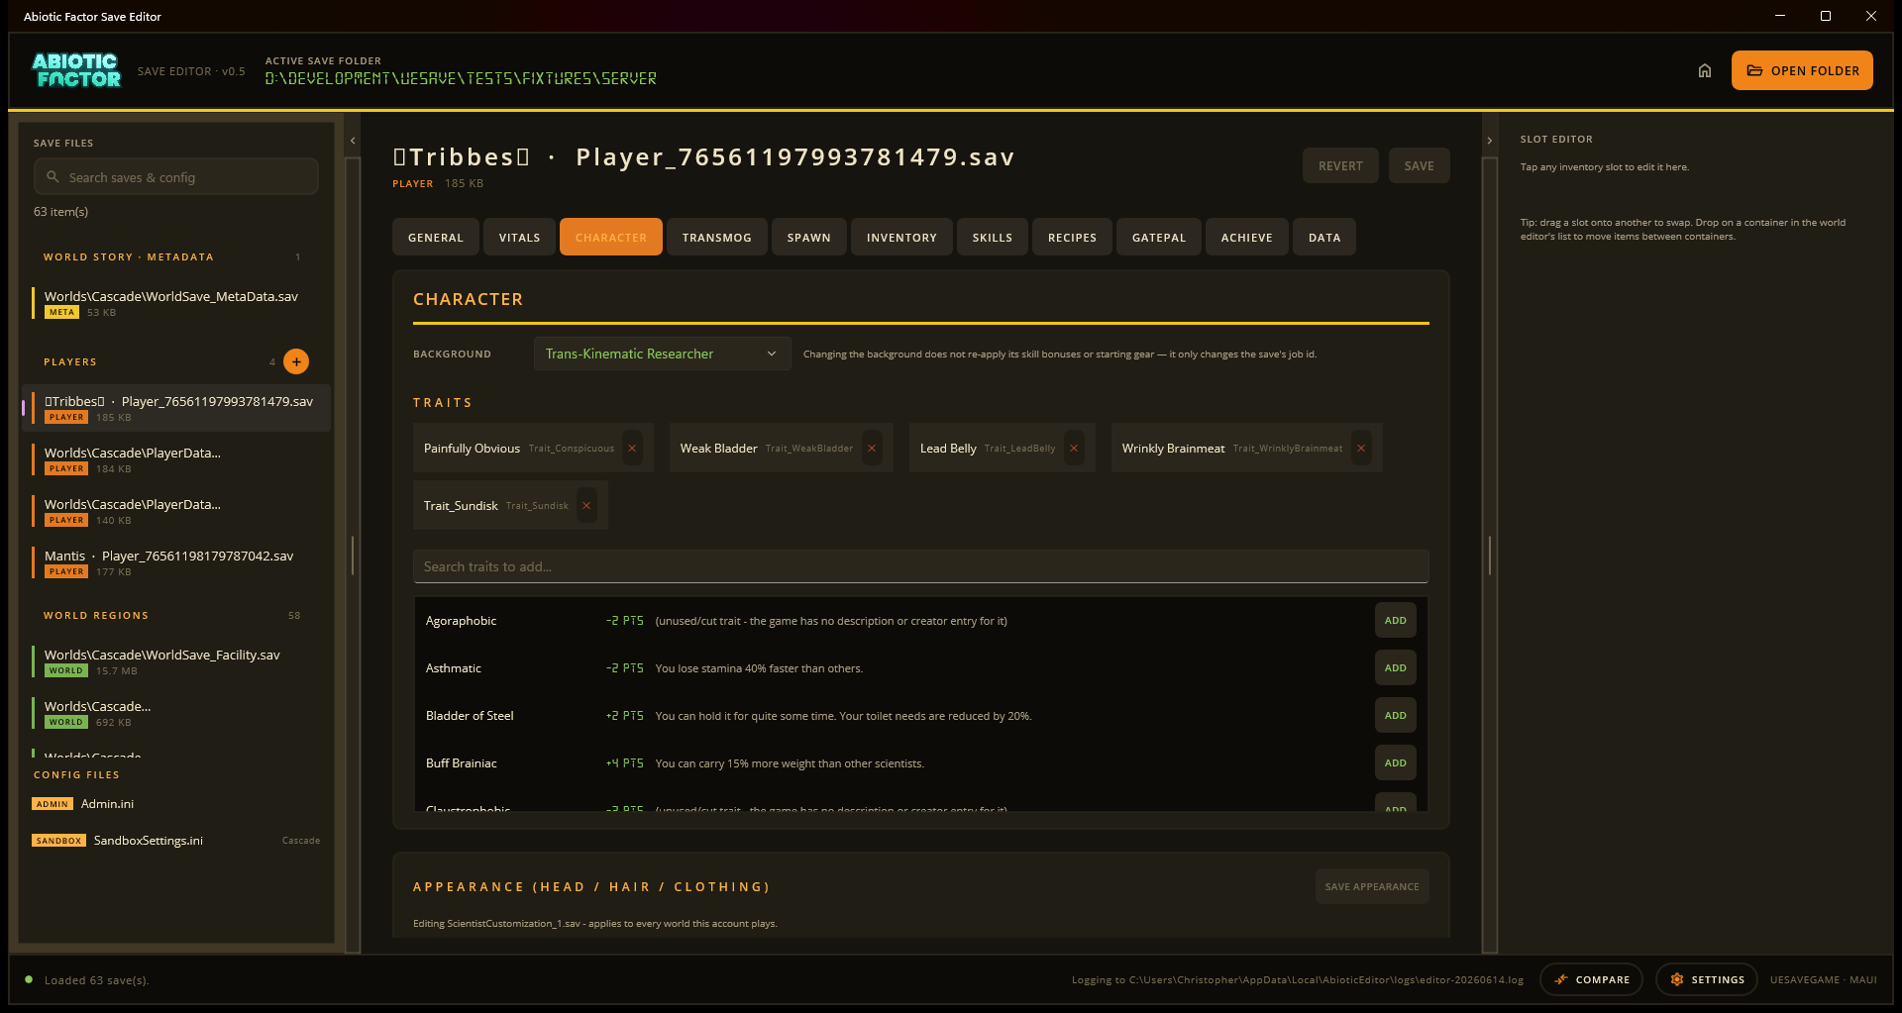
Task: Open the Spawn tab
Action: point(809,238)
